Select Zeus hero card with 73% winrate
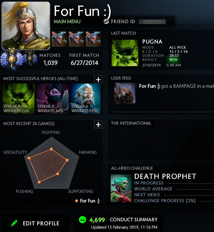214x232 pixels. coord(85,98)
